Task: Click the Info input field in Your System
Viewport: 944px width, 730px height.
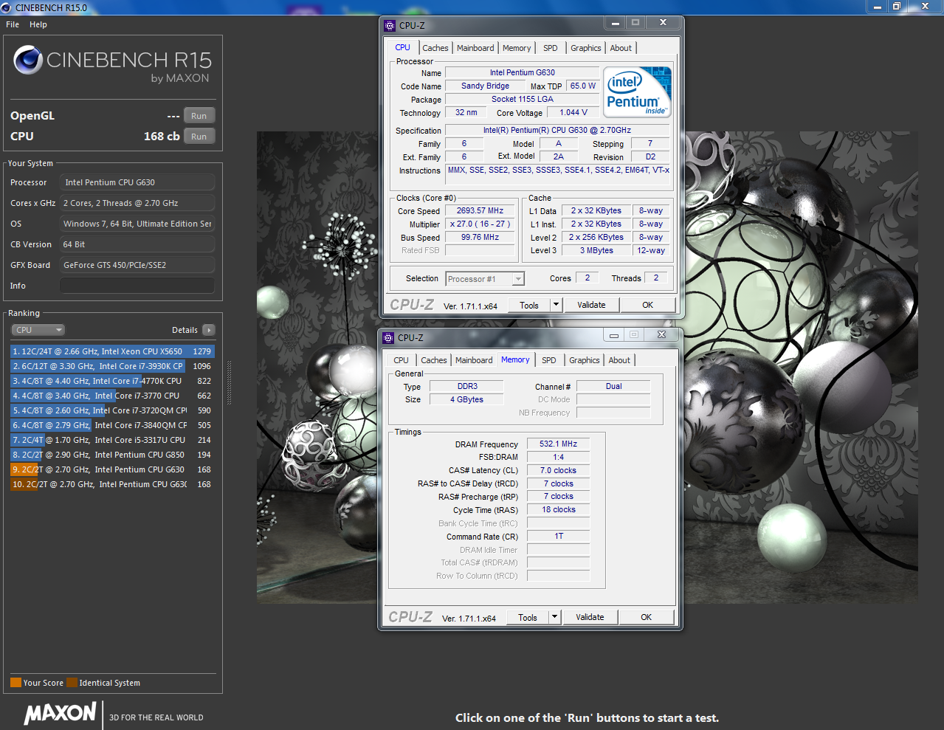Action: click(137, 286)
